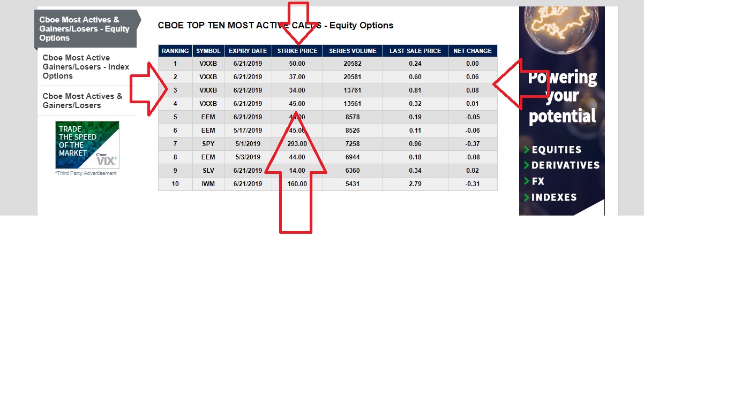
Task: Click the ranking 7 cell
Action: [x=175, y=144]
